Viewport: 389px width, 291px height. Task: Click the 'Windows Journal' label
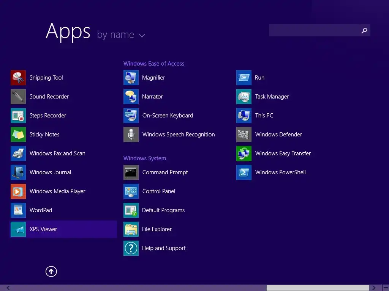click(x=50, y=172)
